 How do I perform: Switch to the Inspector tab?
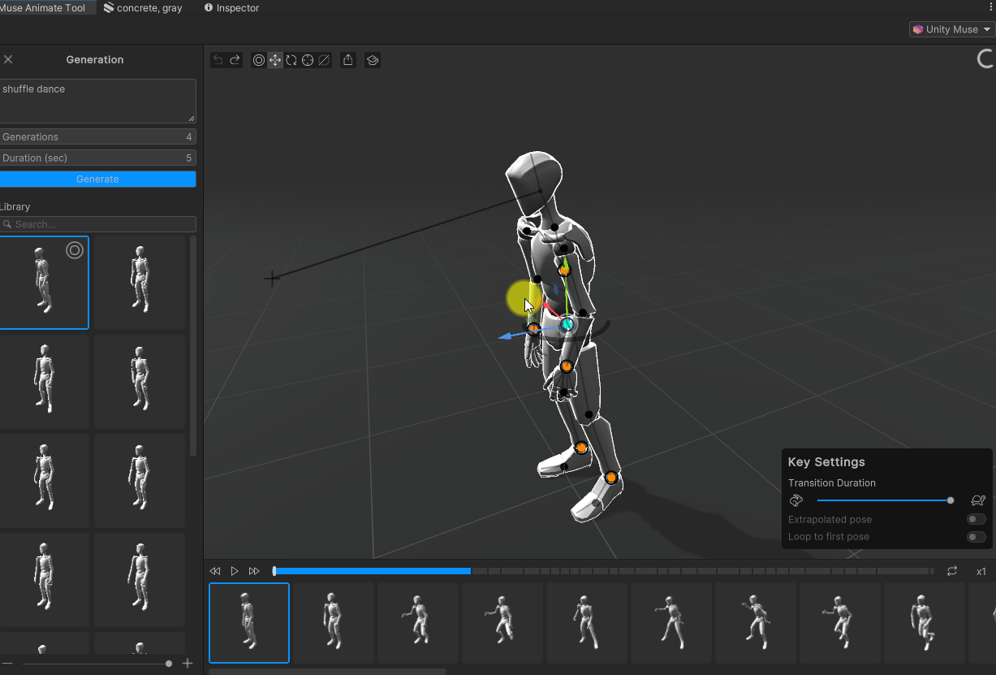[232, 7]
